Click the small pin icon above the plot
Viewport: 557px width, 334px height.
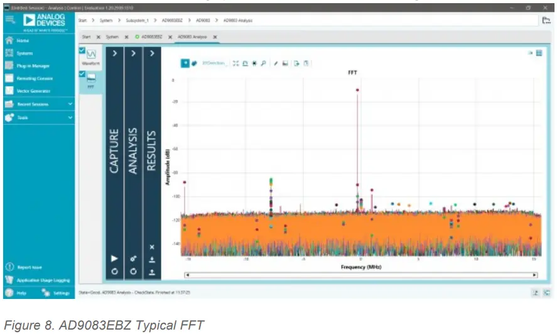point(531,53)
